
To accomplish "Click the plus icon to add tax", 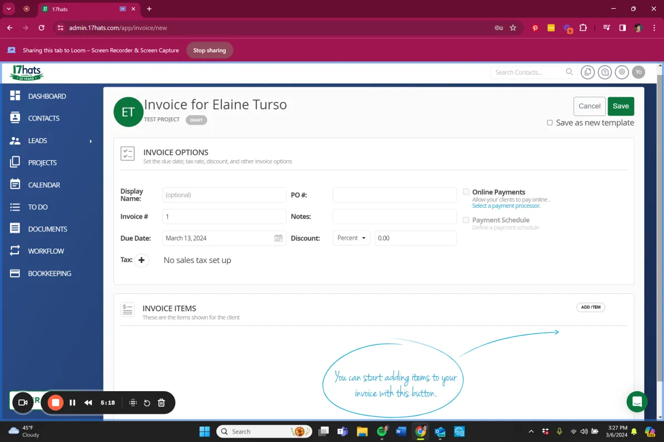I will point(142,260).
